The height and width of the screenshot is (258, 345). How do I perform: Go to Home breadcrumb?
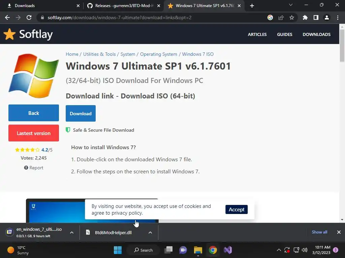pyautogui.click(x=72, y=54)
